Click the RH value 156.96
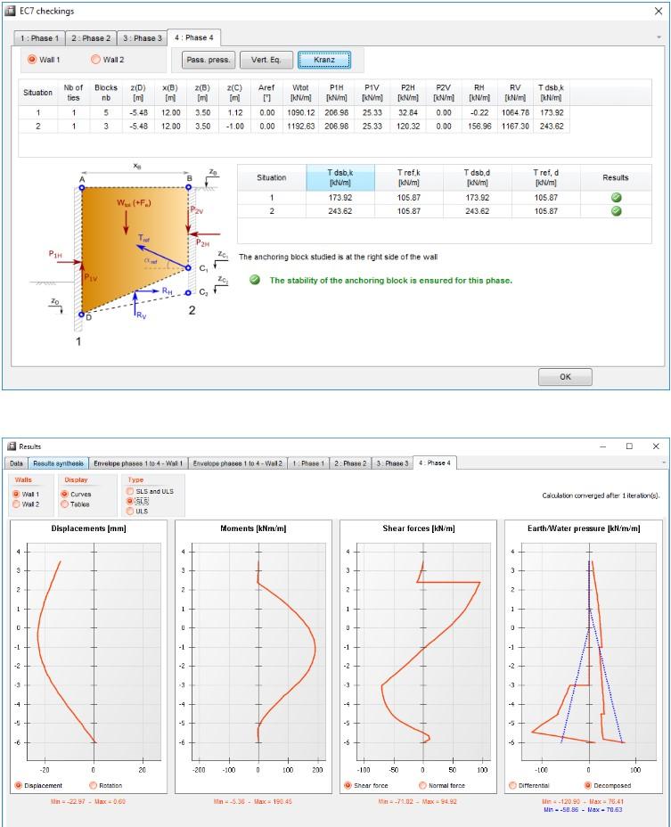Screen dimensions: 671x827 click(479, 126)
